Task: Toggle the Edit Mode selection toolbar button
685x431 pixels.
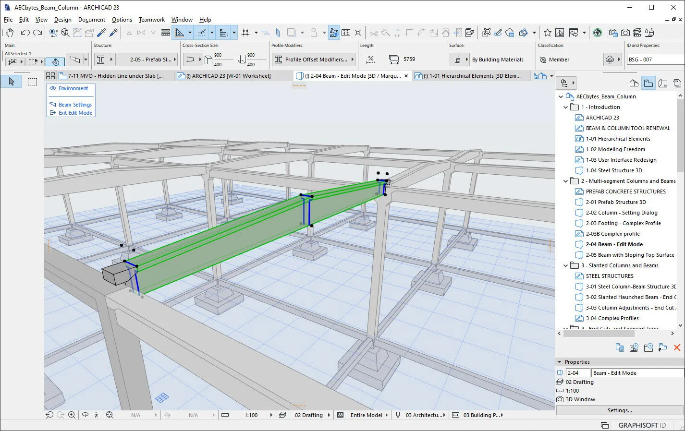Action: point(334,33)
